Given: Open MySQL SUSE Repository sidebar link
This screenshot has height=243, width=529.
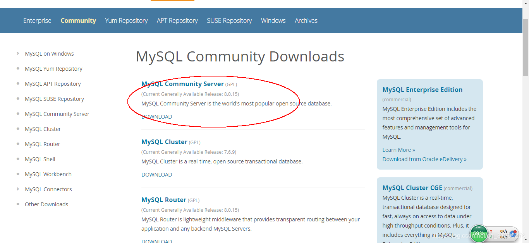Looking at the screenshot, I should pos(54,99).
